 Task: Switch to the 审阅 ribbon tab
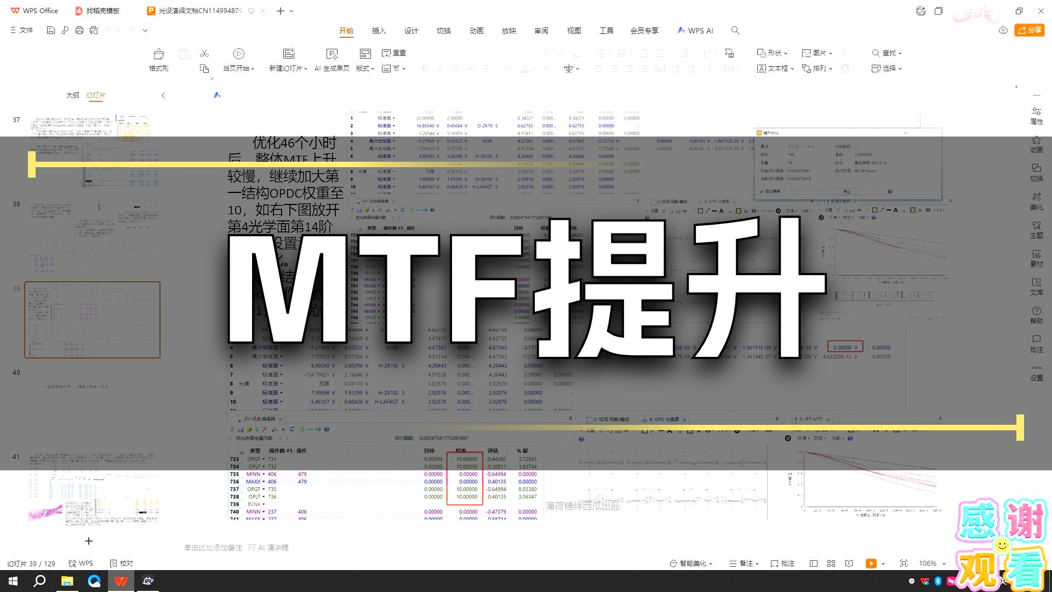coord(541,31)
